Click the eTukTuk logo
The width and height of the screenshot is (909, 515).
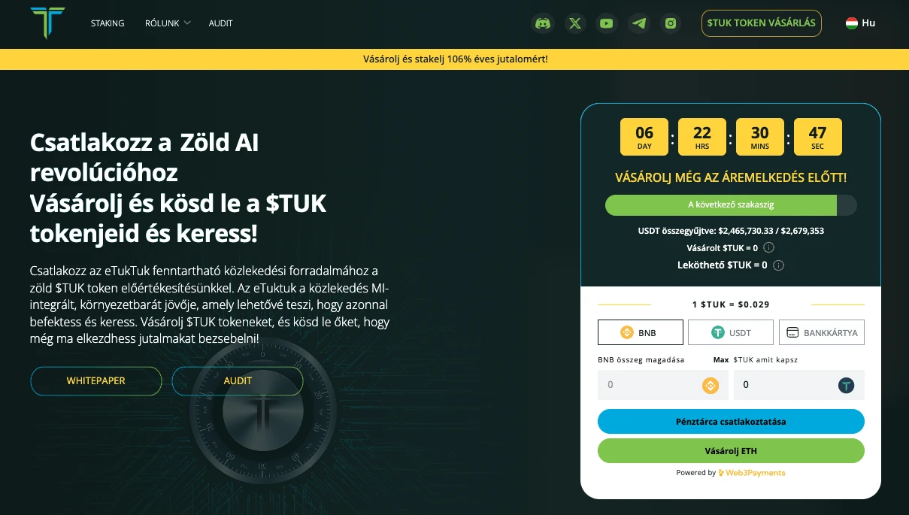[47, 23]
